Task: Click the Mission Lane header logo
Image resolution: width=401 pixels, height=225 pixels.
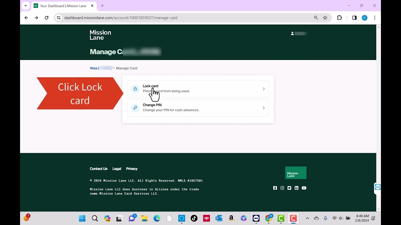Action: click(x=100, y=35)
